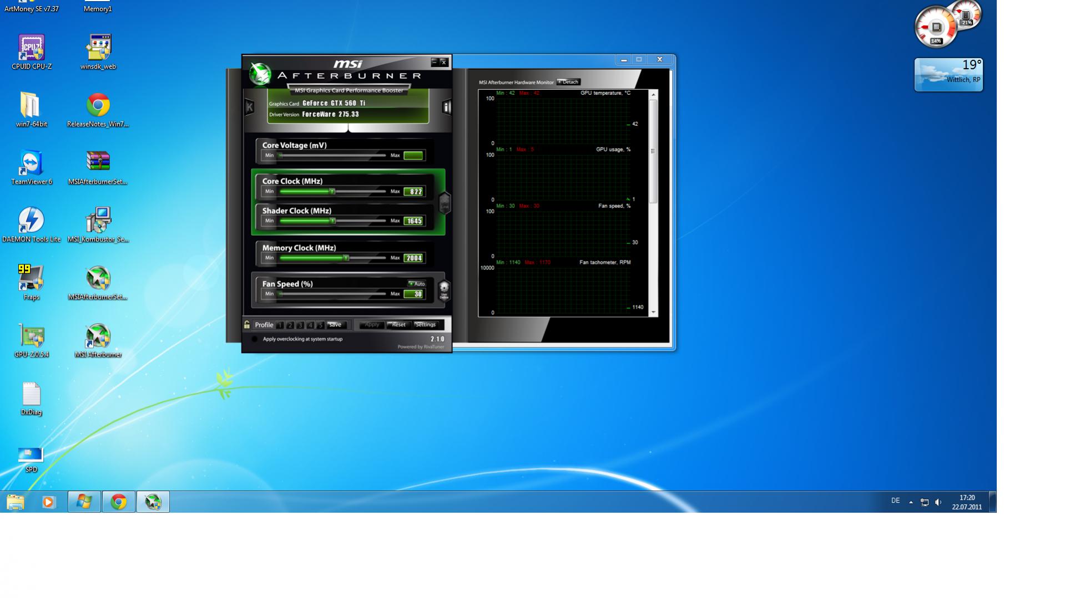Click the Fan Speed slider track
Screen dimensions: 1065x598
tap(332, 294)
